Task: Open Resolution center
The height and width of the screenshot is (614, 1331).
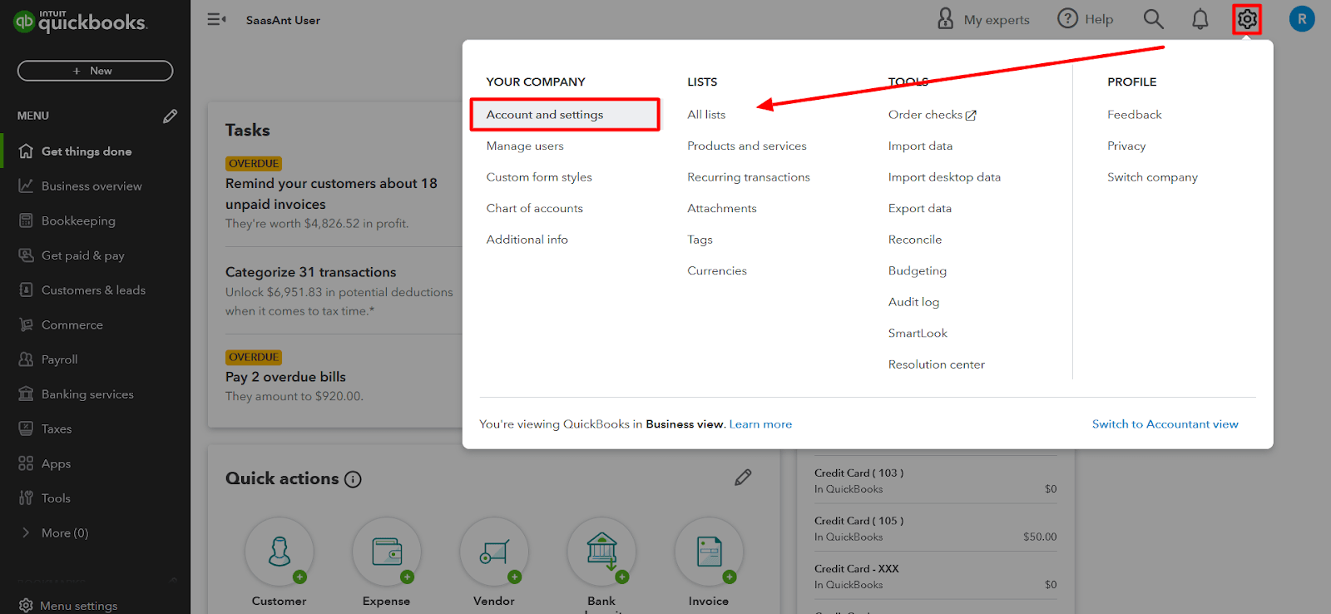Action: tap(936, 364)
